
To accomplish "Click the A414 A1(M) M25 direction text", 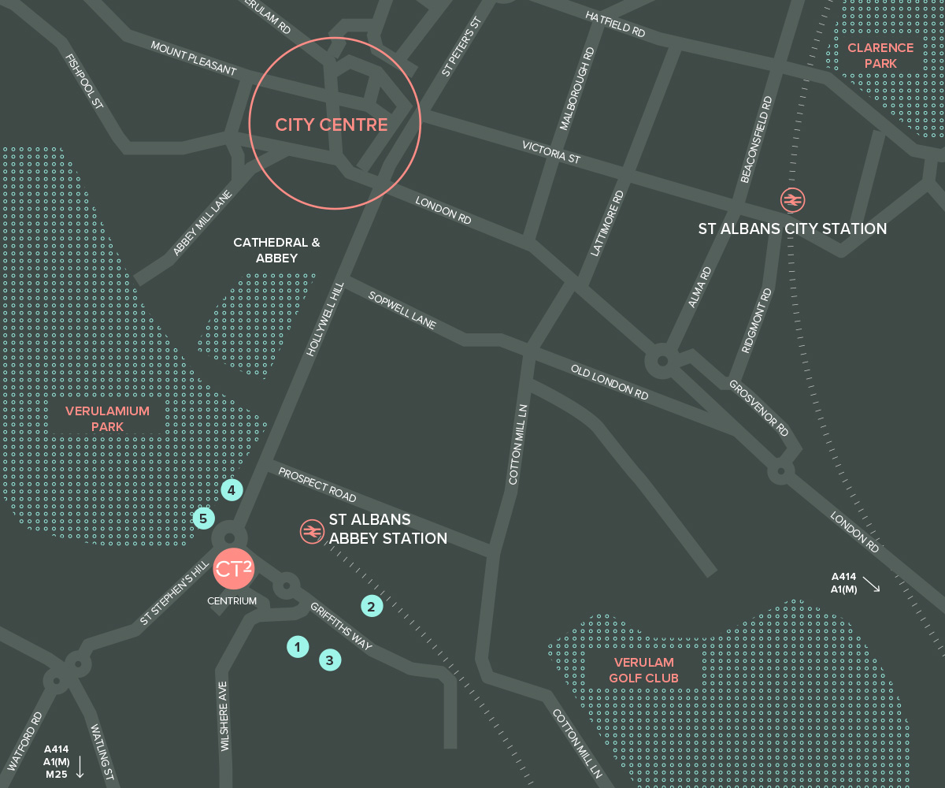I will pyautogui.click(x=56, y=762).
